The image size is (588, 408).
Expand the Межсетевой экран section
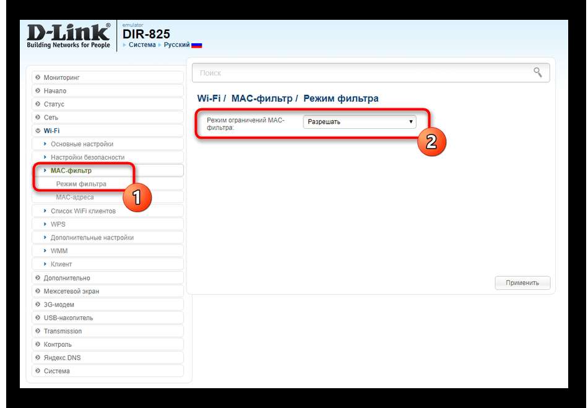[x=108, y=291]
